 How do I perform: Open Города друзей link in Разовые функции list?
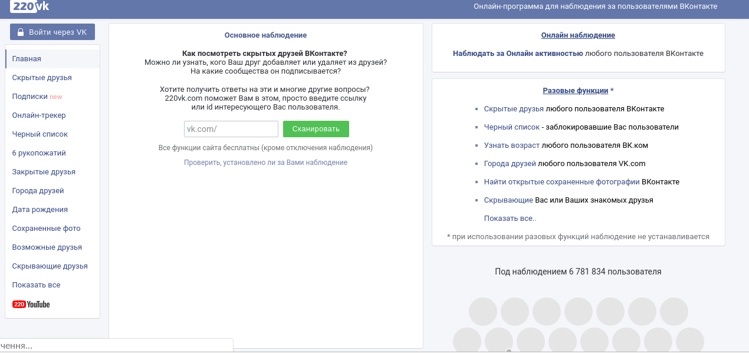510,164
